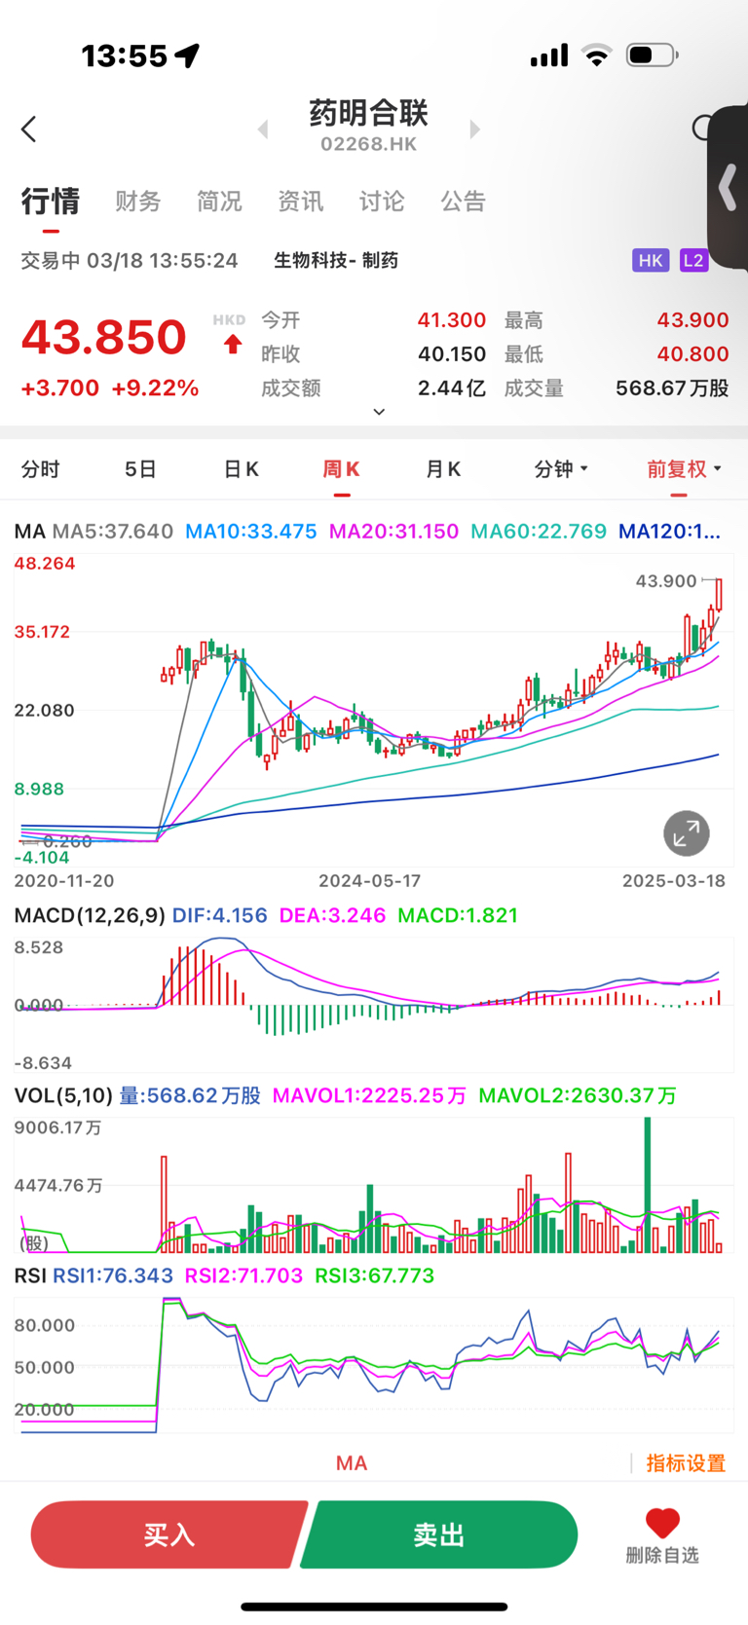The image size is (748, 1625).
Task: Tap the 最高 value 43.900
Action: 693,320
